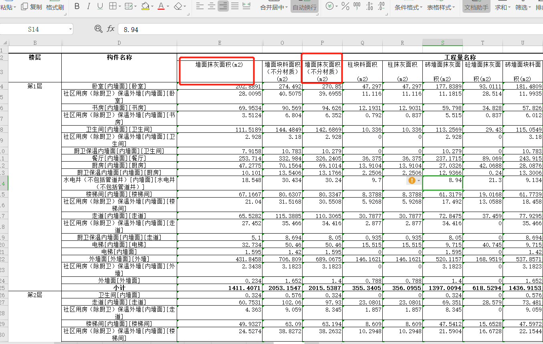This screenshot has height=344, width=543.
Task: Open the 求和 sum dropdown
Action: click(x=503, y=7)
